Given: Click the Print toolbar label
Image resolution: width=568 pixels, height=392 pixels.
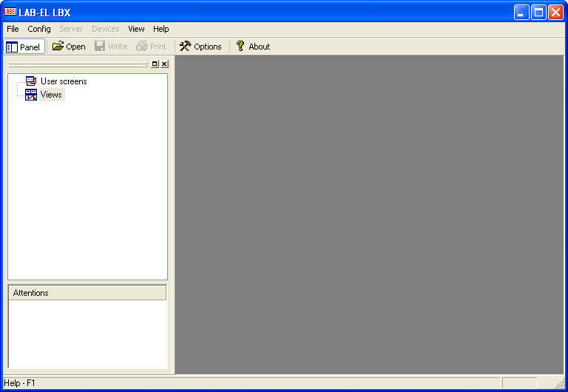Looking at the screenshot, I should tap(158, 47).
